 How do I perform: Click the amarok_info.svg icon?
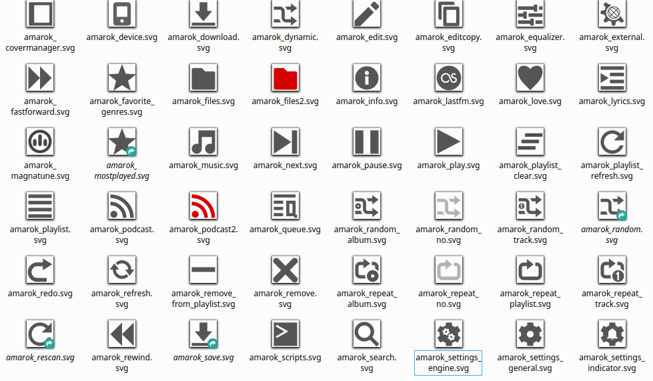tap(366, 78)
